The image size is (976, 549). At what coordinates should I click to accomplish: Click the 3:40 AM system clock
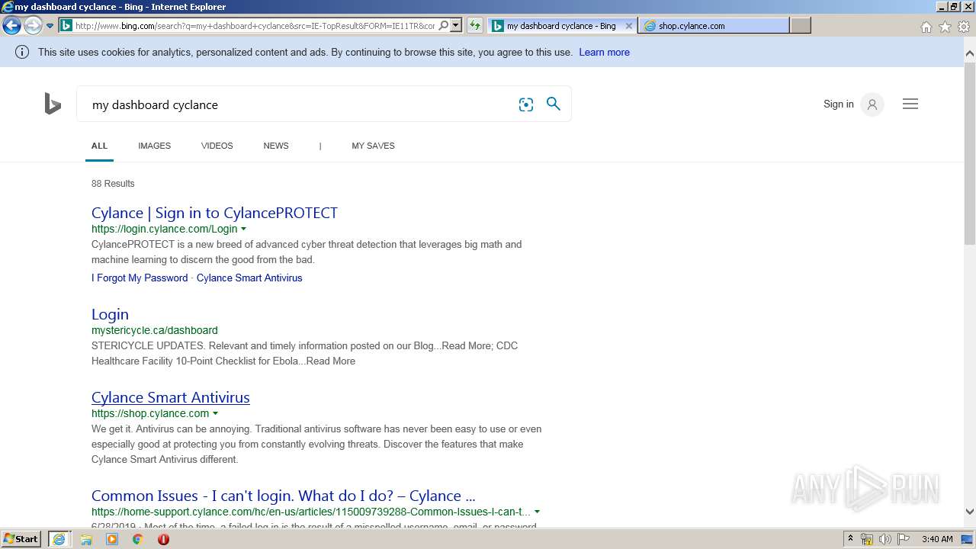pyautogui.click(x=937, y=539)
